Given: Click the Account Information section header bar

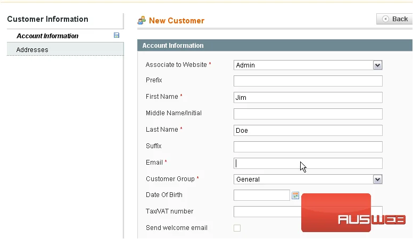Looking at the screenshot, I should coord(275,46).
